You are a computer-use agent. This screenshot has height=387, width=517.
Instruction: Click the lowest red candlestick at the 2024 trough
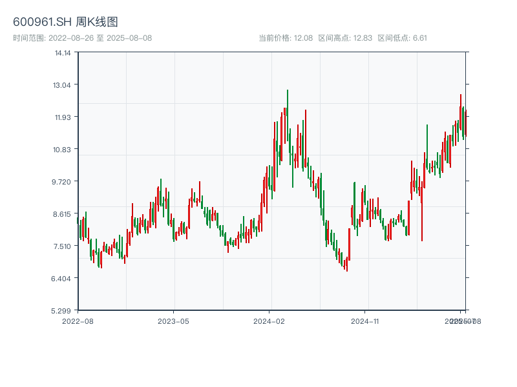point(347,264)
